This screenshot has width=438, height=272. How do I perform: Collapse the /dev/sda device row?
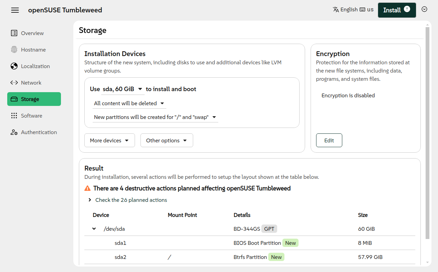click(94, 229)
